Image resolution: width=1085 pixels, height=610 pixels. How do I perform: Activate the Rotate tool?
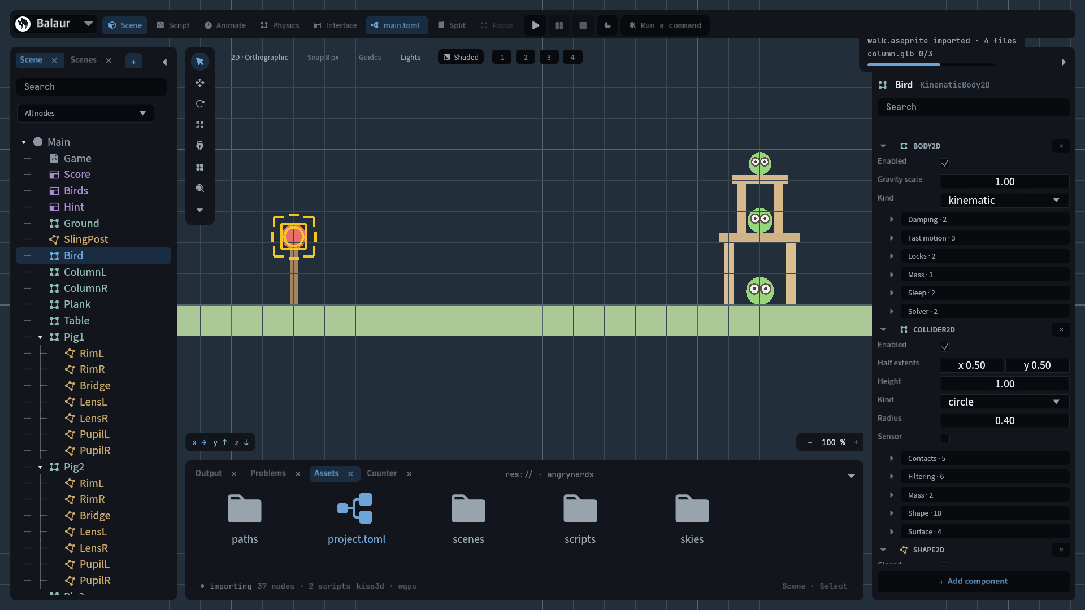point(200,104)
